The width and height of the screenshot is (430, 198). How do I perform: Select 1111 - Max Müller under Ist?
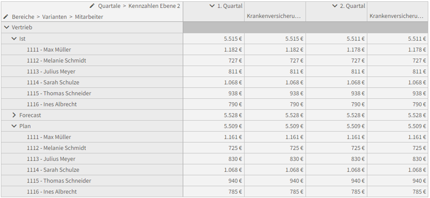pyautogui.click(x=49, y=49)
